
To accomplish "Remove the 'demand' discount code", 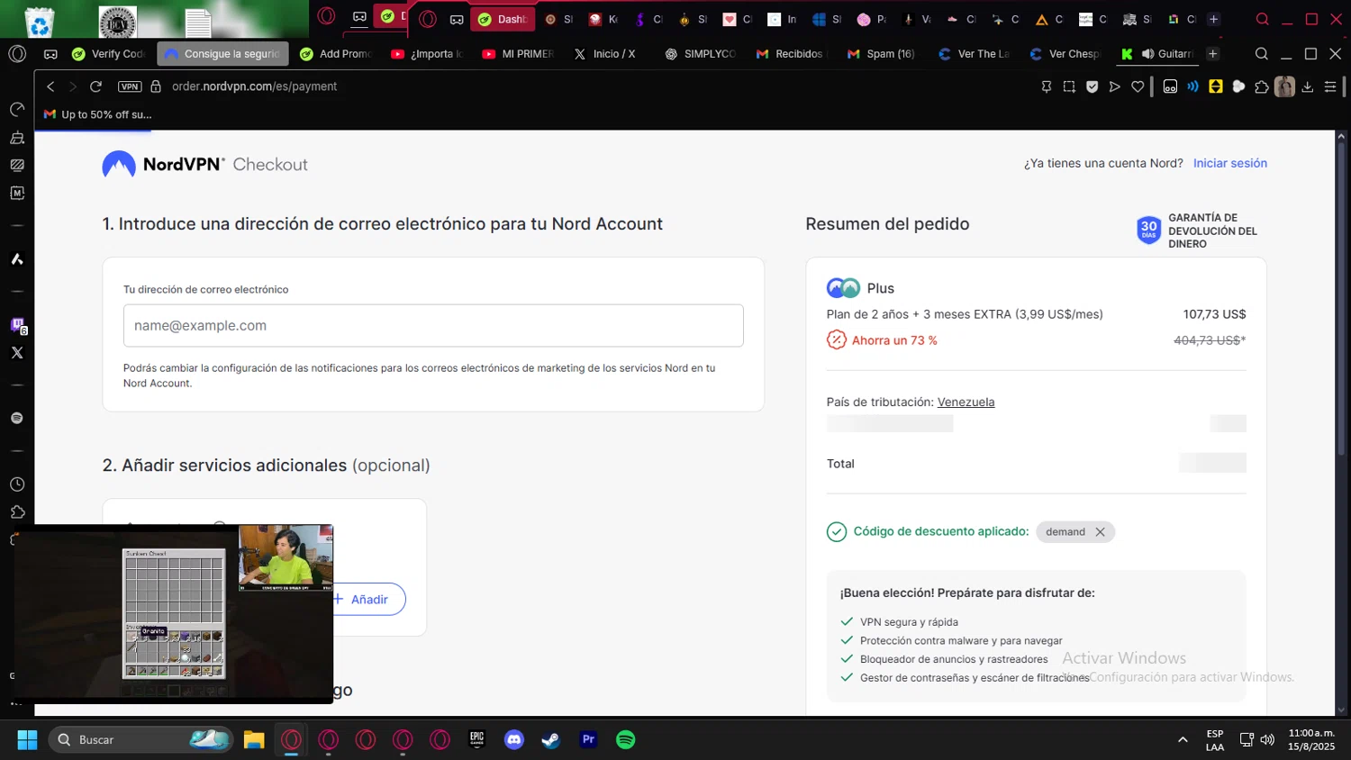I will point(1100,532).
